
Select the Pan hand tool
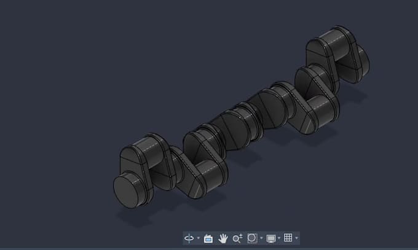(x=223, y=238)
